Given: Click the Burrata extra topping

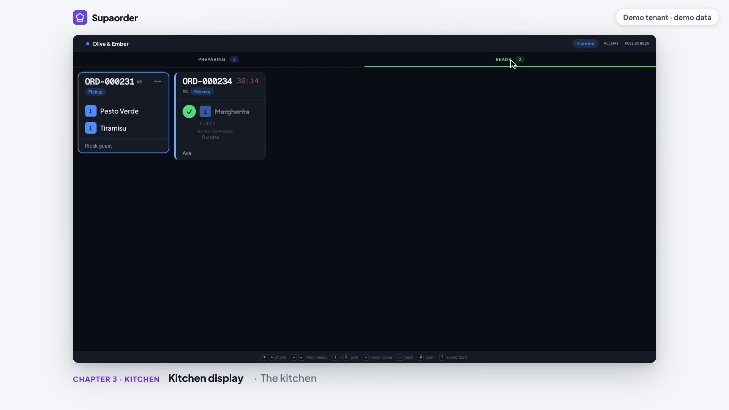Looking at the screenshot, I should tap(210, 137).
